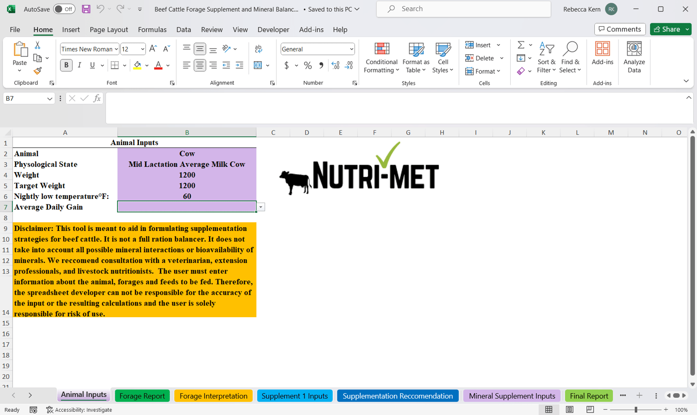
Task: Open the font name dropdown
Action: click(116, 49)
